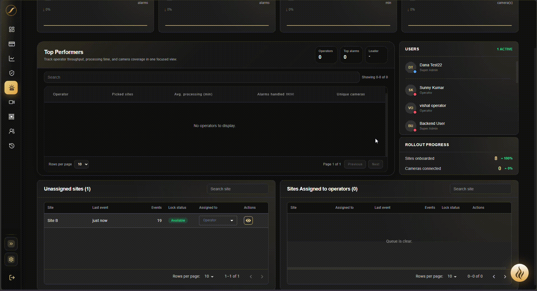Viewport: 537px width, 291px height.
Task: Click the Top Performers search field
Action: (202, 77)
